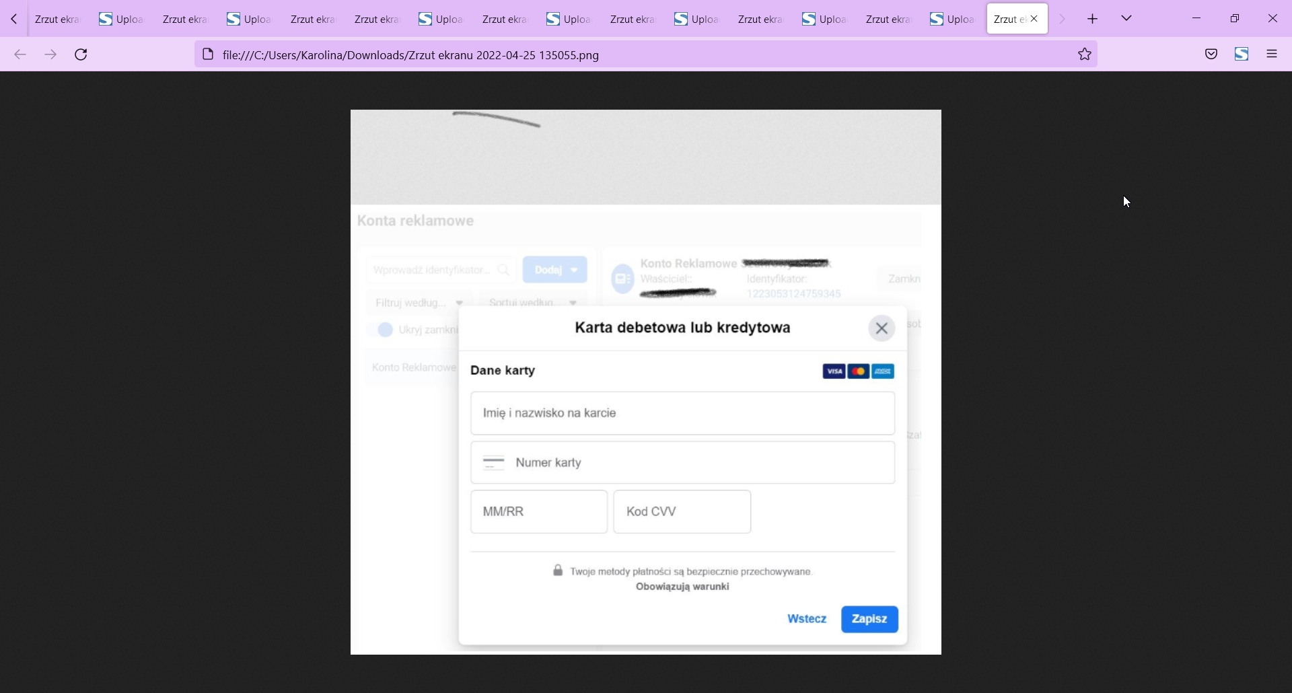
Task: Save the card with the Zapisz button
Action: coord(869,619)
